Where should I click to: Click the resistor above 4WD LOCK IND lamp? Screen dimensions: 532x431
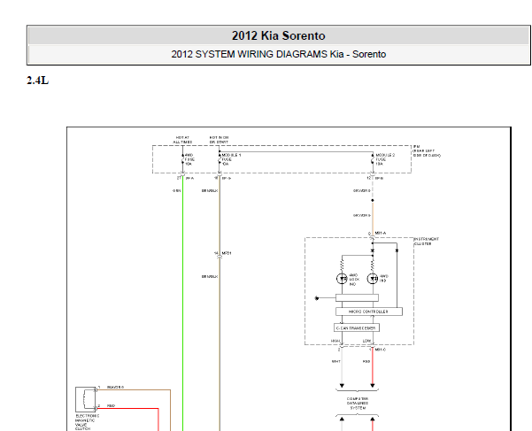pyautogui.click(x=342, y=265)
